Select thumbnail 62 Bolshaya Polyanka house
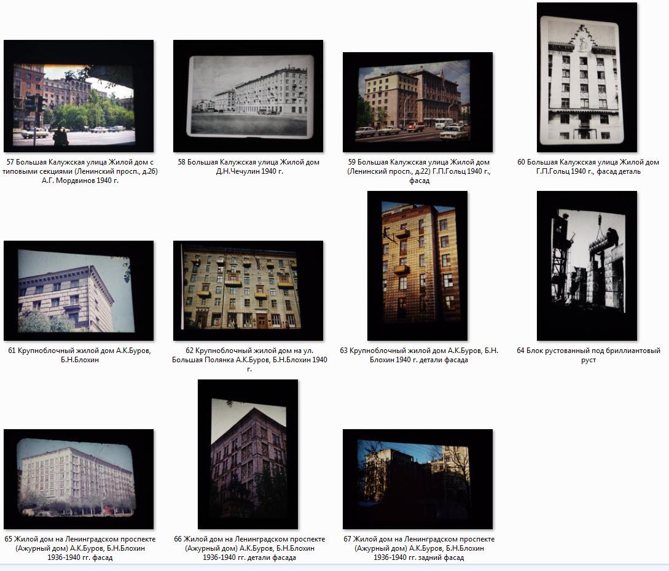The width and height of the screenshot is (669, 571). click(248, 291)
